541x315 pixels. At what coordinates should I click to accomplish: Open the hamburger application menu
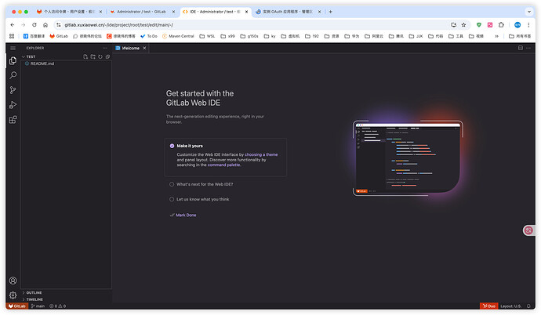[13, 48]
